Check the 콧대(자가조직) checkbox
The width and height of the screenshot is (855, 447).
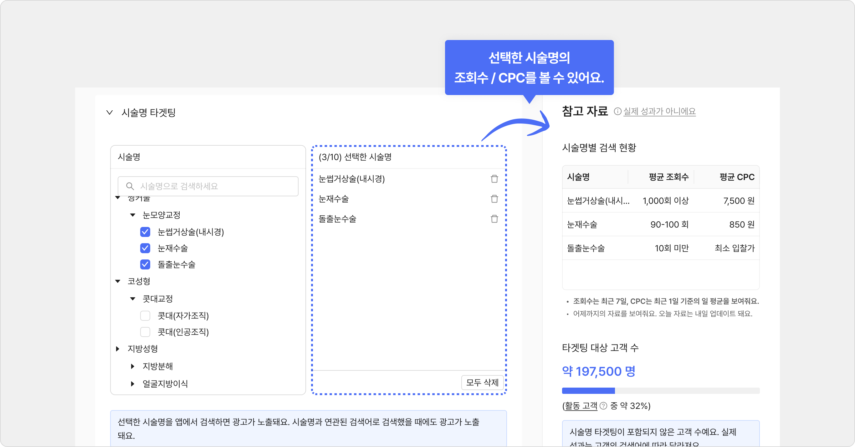[x=145, y=316]
